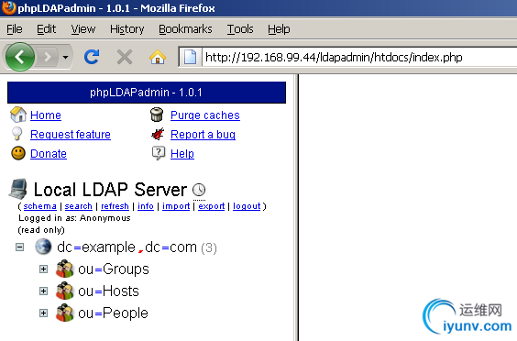Screen dimensions: 517x341
Task: Open the Request feature link
Action: pos(71,134)
